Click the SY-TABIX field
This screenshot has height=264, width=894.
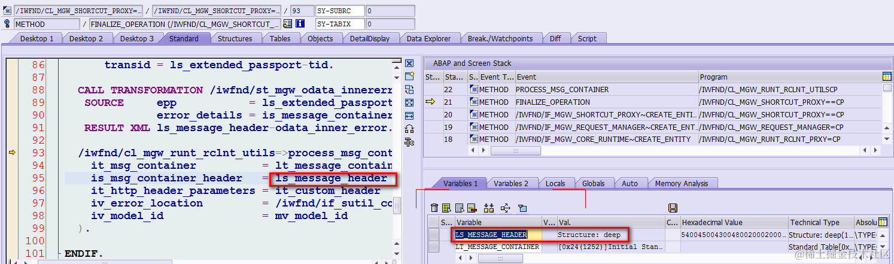coord(339,24)
